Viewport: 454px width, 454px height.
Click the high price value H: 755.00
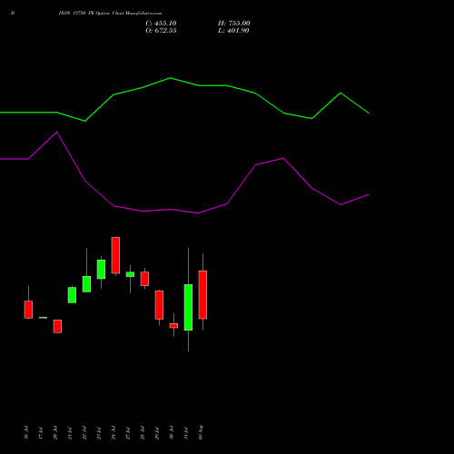(234, 24)
